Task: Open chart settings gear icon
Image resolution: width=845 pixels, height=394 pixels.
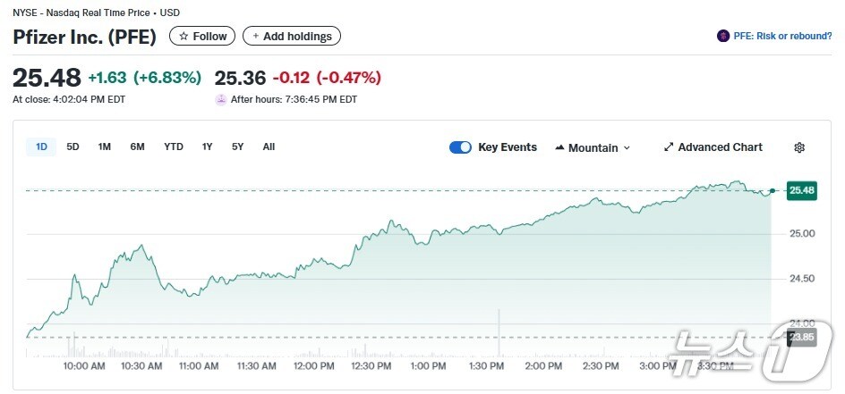Action: click(x=799, y=147)
